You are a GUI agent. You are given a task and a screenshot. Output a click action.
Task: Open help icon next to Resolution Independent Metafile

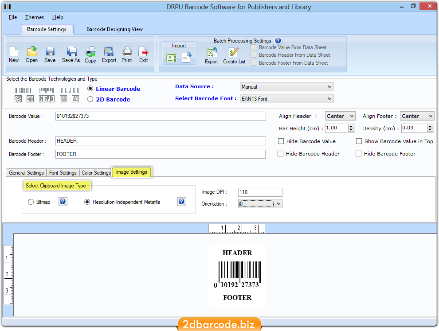click(182, 202)
